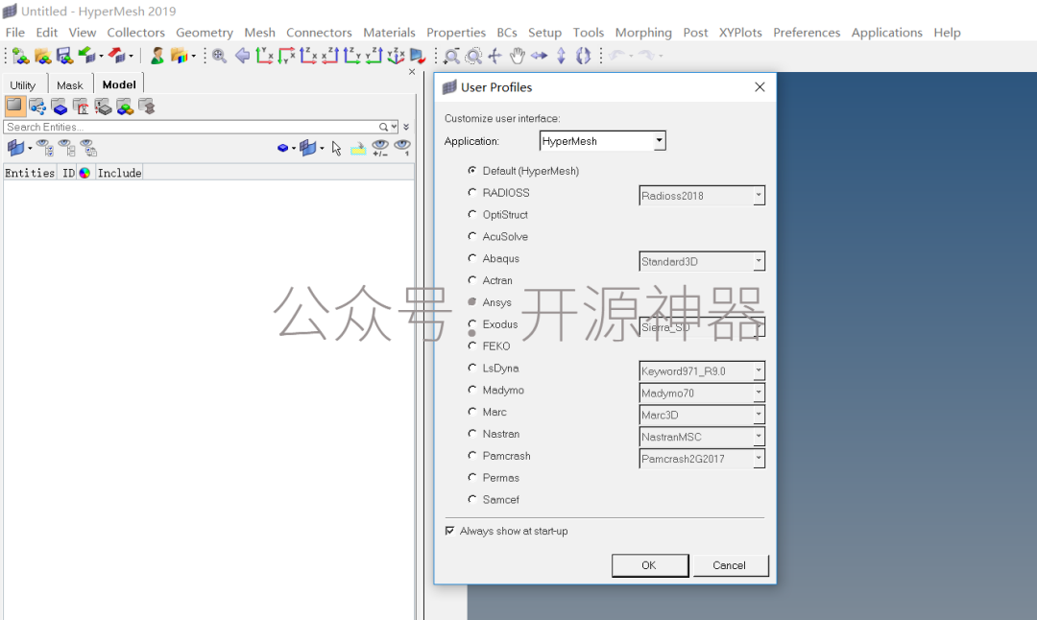Screen dimensions: 1037x620
Task: Click the Open Model folder icon
Action: coord(42,57)
